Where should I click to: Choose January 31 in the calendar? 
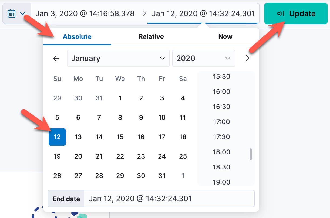click(x=162, y=176)
